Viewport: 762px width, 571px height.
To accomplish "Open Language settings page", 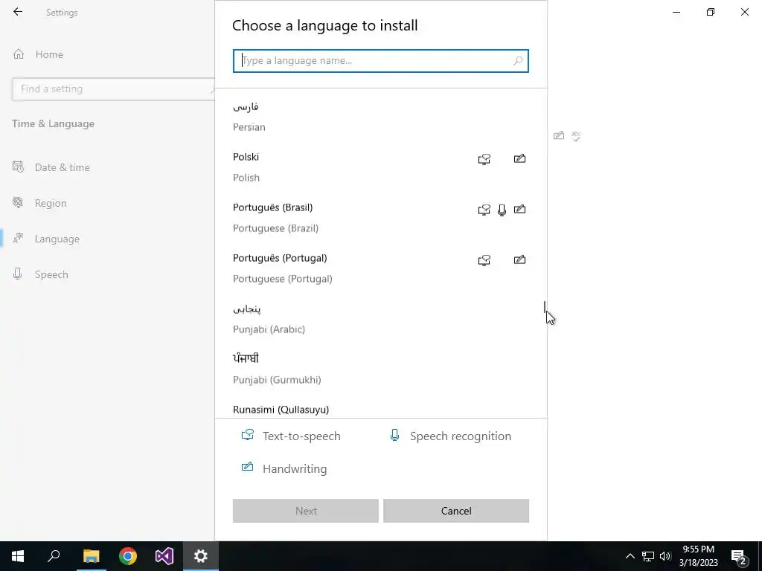I will coord(57,239).
